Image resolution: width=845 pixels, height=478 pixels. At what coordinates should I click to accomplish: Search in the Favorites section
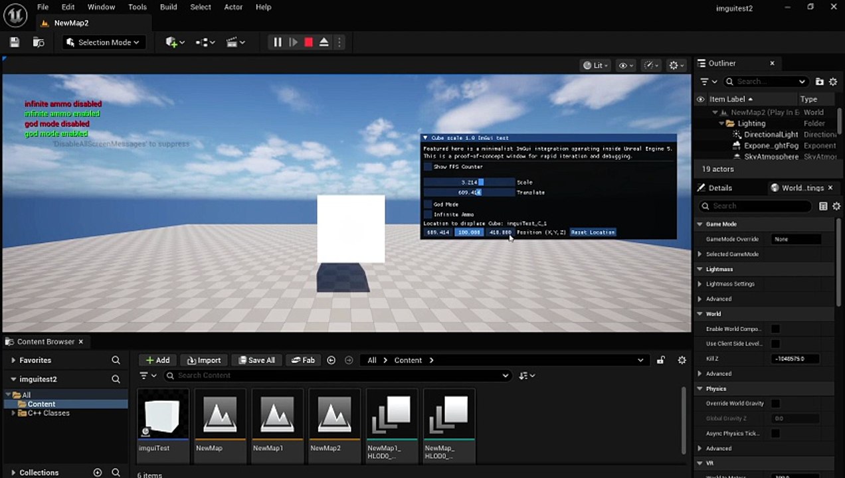[x=116, y=360]
